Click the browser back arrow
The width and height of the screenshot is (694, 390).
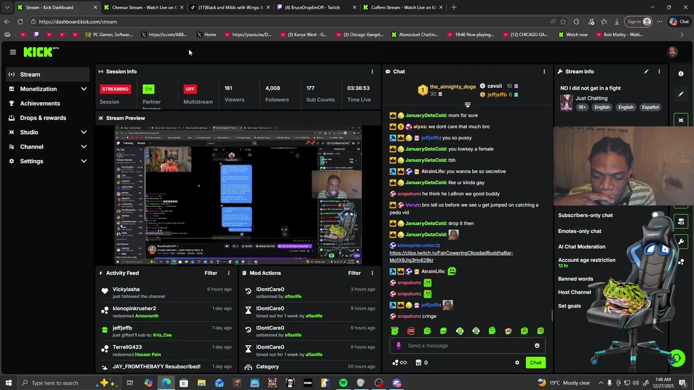[7, 22]
